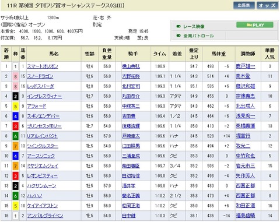Click the 馬名 column header
280x222 pixels.
tap(54, 54)
